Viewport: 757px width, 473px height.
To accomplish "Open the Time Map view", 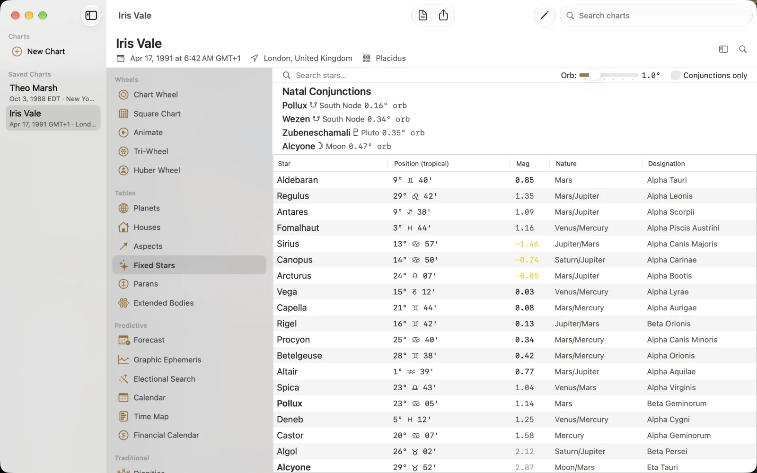I will 189,416.
